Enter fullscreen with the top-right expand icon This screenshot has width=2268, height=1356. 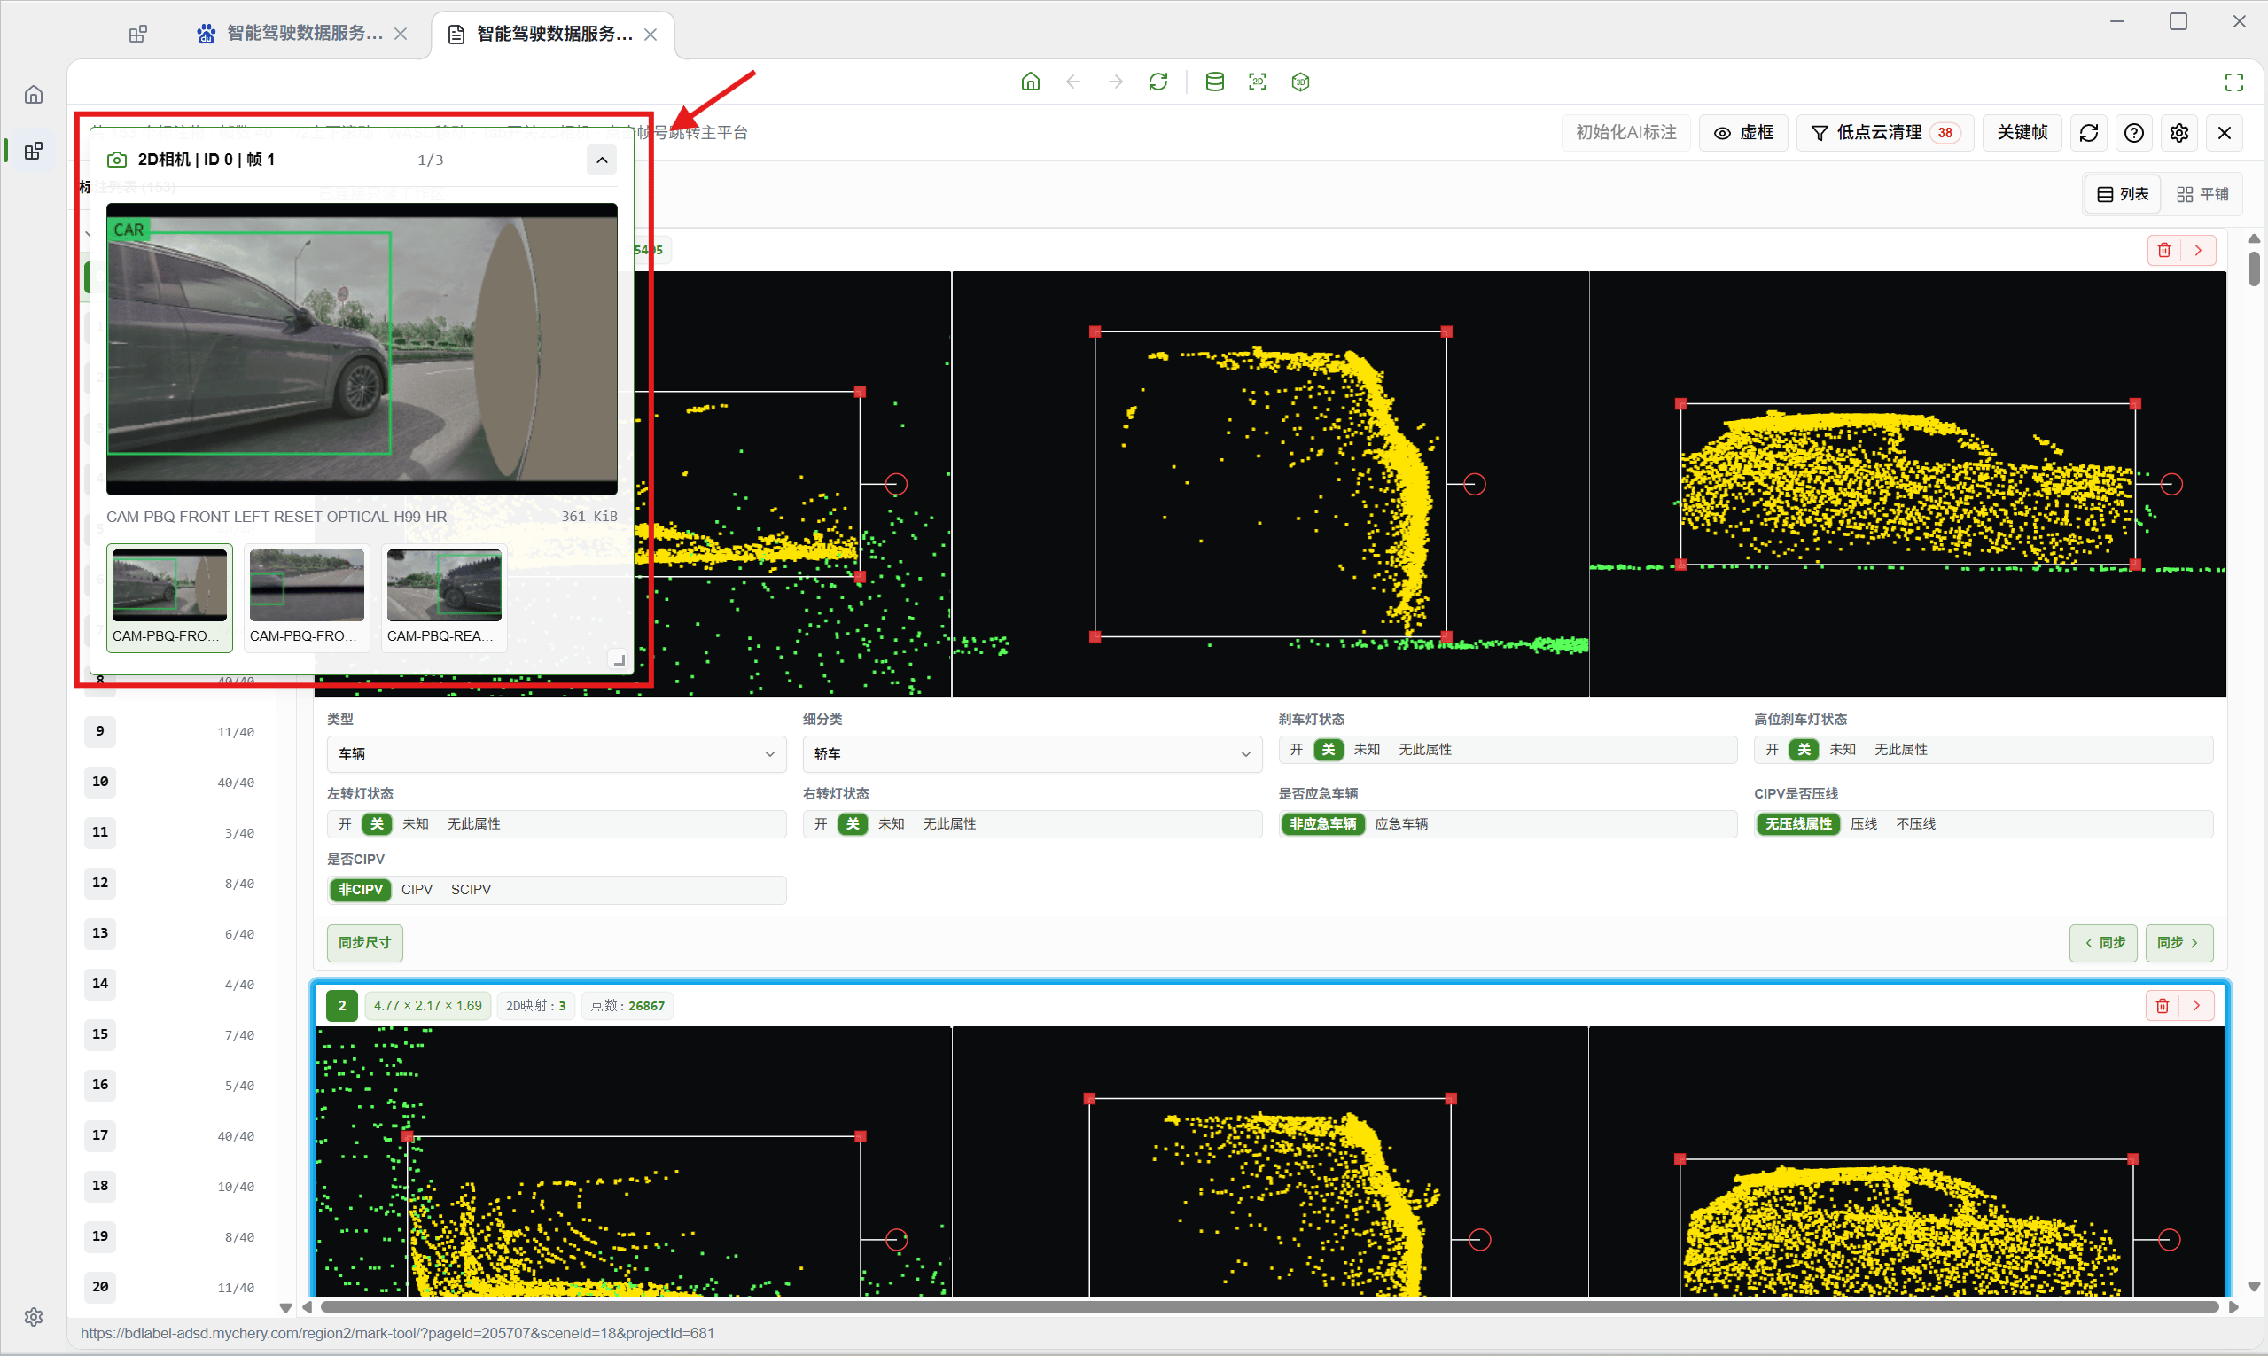[x=2234, y=82]
